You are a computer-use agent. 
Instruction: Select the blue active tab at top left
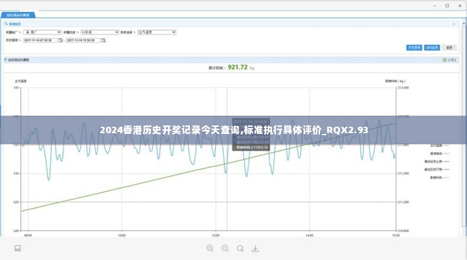click(18, 15)
